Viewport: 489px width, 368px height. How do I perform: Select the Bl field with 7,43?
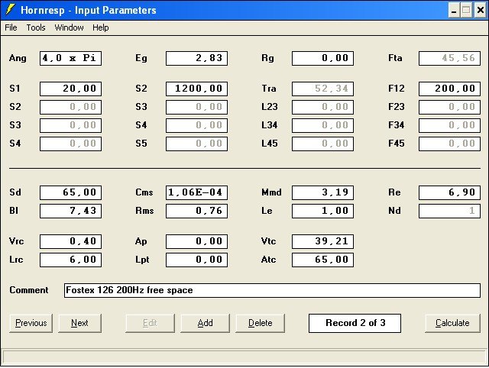pos(70,211)
